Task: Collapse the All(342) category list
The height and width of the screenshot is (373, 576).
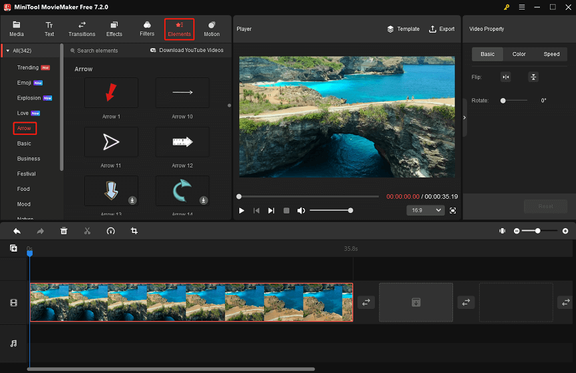Action: tap(8, 51)
